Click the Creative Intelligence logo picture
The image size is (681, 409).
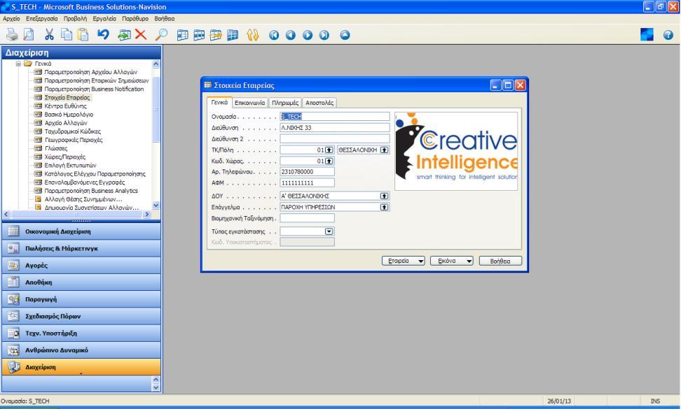tap(456, 151)
